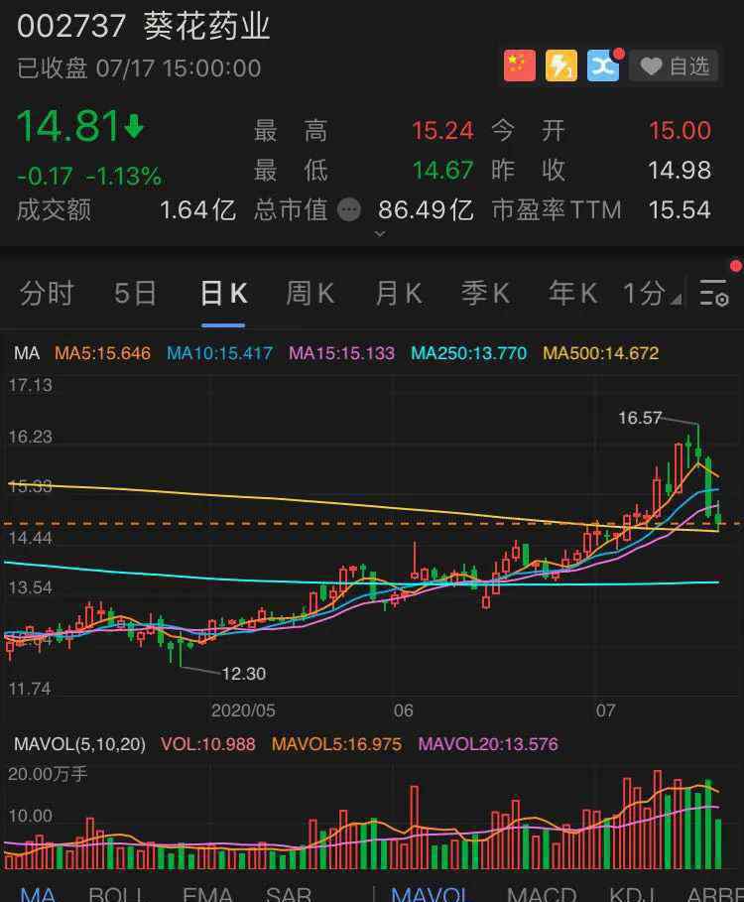Select the BOLL main indicator
This screenshot has height=902, width=744.
tap(115, 893)
